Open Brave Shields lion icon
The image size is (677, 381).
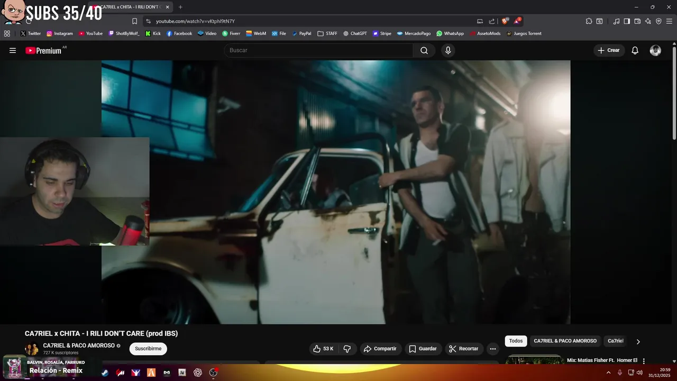click(x=505, y=21)
